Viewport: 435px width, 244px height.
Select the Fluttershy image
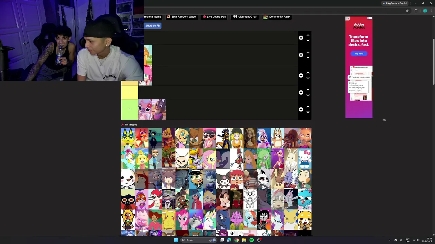pos(209,159)
